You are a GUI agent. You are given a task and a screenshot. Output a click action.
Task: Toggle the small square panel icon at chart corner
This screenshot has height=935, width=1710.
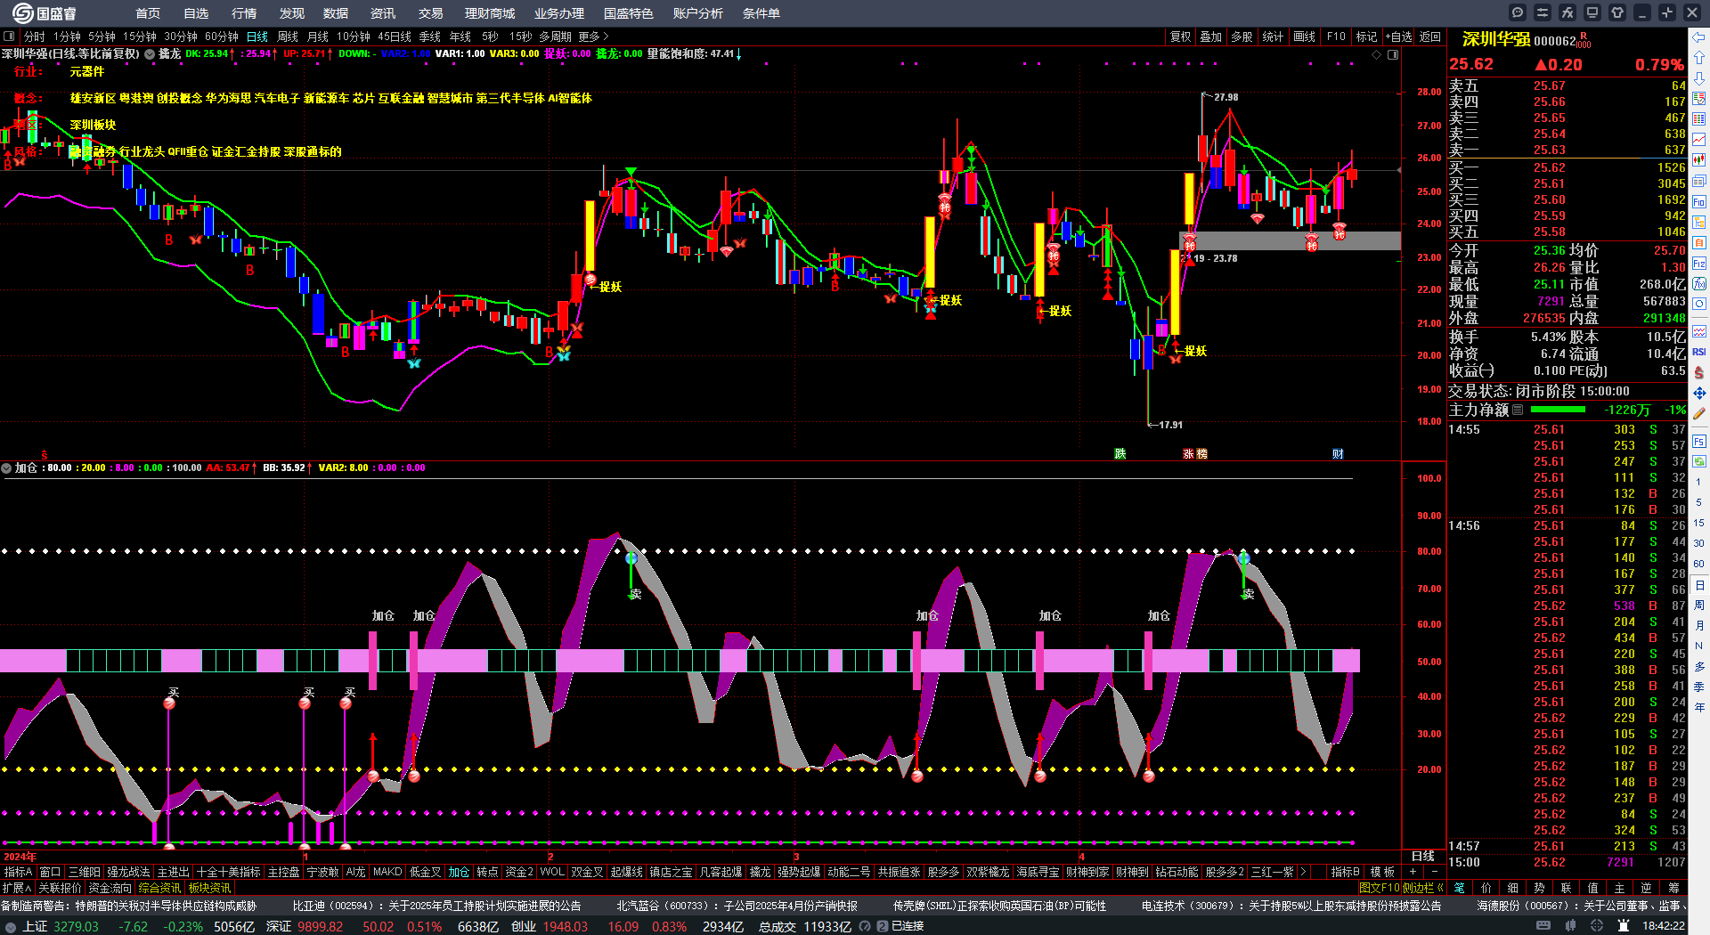(x=1393, y=54)
